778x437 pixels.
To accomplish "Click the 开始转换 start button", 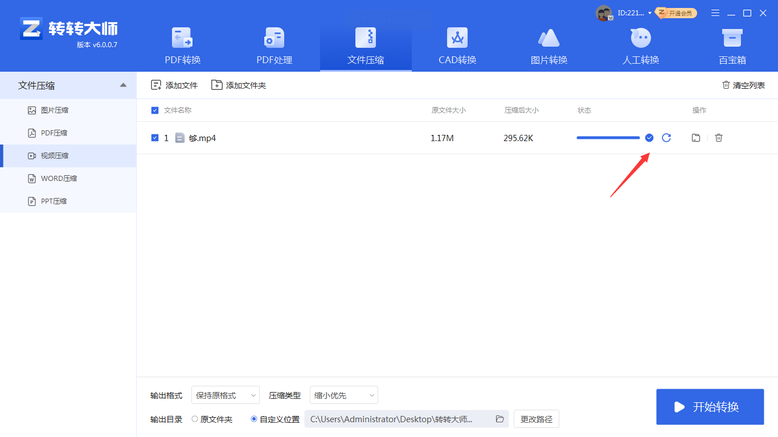I will click(710, 407).
